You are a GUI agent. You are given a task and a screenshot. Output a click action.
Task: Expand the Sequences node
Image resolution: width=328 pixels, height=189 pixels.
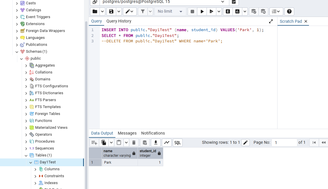(x=26, y=149)
